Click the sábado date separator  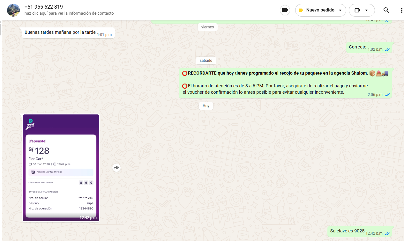pos(206,60)
